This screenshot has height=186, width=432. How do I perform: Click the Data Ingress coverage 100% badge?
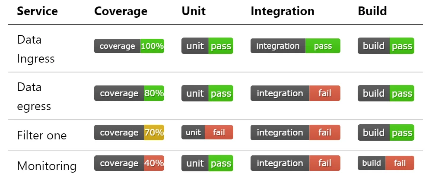pyautogui.click(x=129, y=46)
